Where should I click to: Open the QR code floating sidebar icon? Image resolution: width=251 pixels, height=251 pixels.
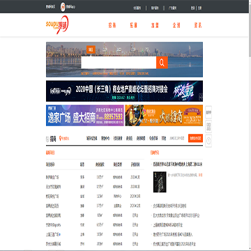click(208, 127)
